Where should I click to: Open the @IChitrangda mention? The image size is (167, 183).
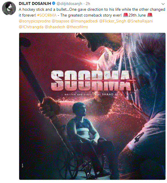tap(31, 27)
